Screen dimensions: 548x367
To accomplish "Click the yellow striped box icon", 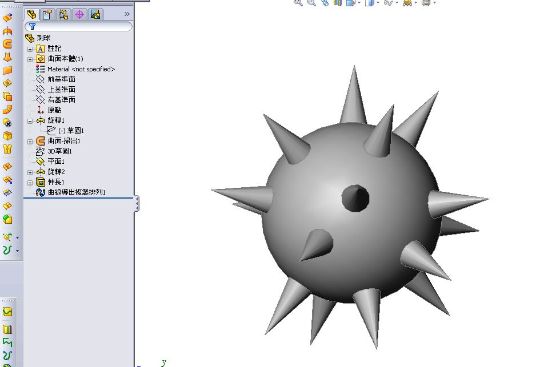I will (x=7, y=329).
